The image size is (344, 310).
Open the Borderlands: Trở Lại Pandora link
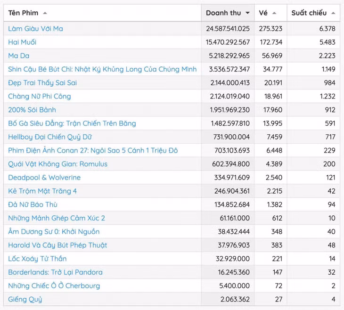[55, 272]
